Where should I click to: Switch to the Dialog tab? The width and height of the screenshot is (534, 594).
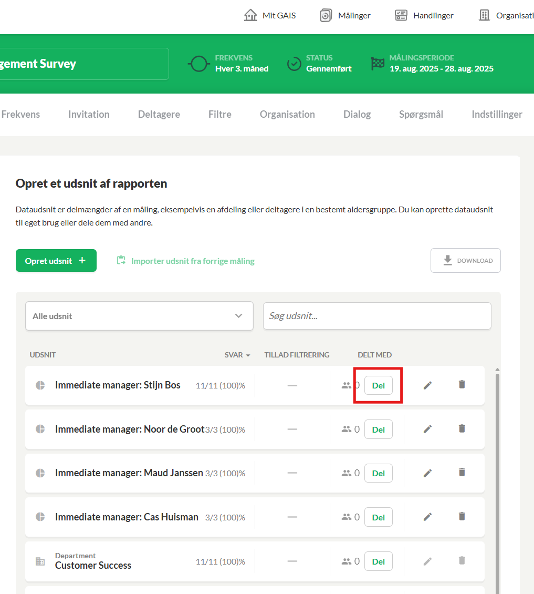pos(357,115)
